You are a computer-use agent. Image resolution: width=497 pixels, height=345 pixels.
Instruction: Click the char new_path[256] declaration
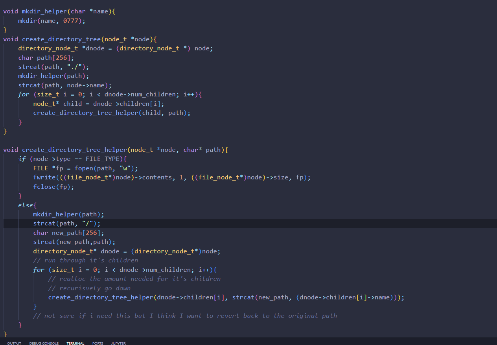[x=69, y=233]
